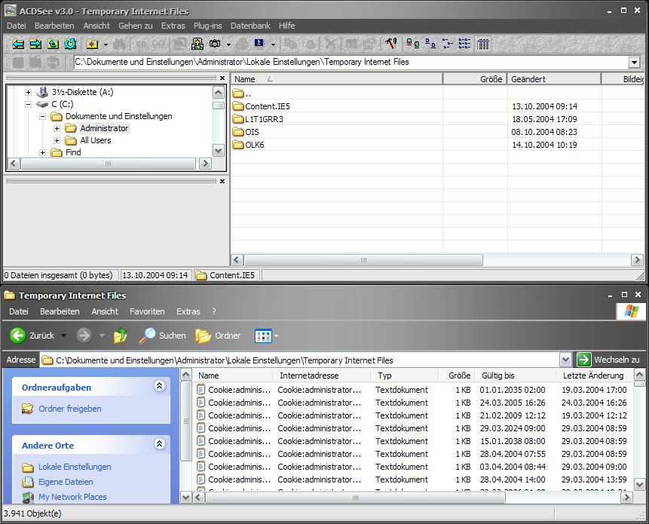Expand the All Users folder node

(57, 140)
